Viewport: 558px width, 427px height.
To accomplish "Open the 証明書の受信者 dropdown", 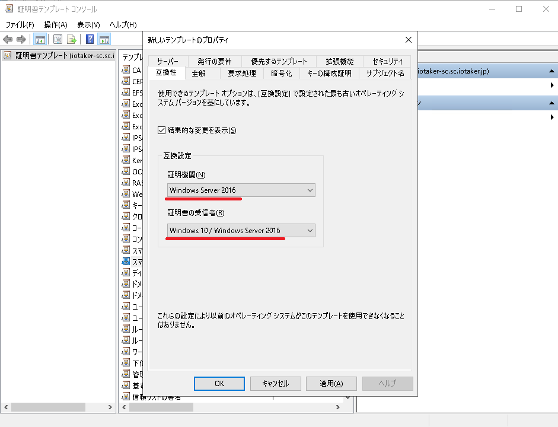I will click(240, 231).
